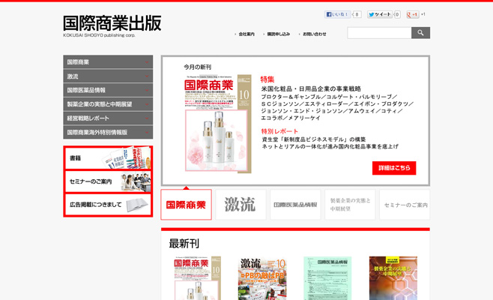Expand the 国際商業 sidebar menu arrow
Viewport: 493px width, 300px height.
click(x=147, y=62)
